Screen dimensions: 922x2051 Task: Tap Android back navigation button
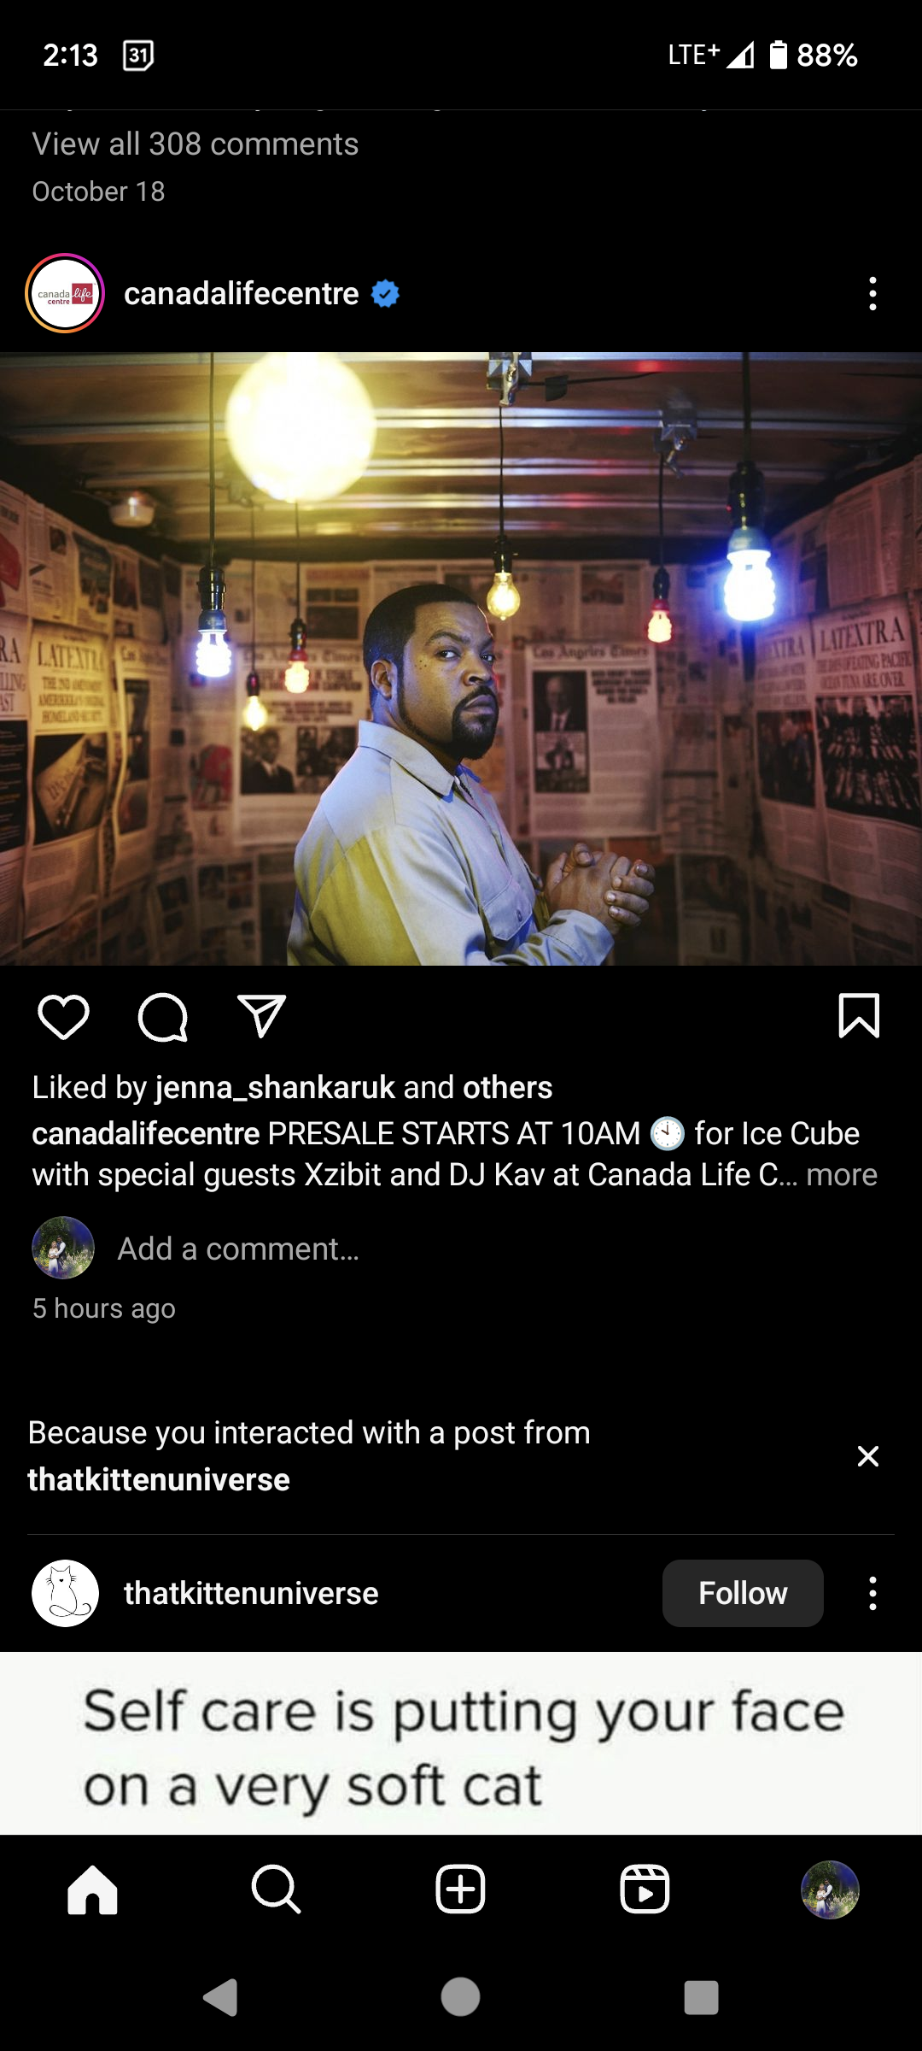[x=220, y=1997]
